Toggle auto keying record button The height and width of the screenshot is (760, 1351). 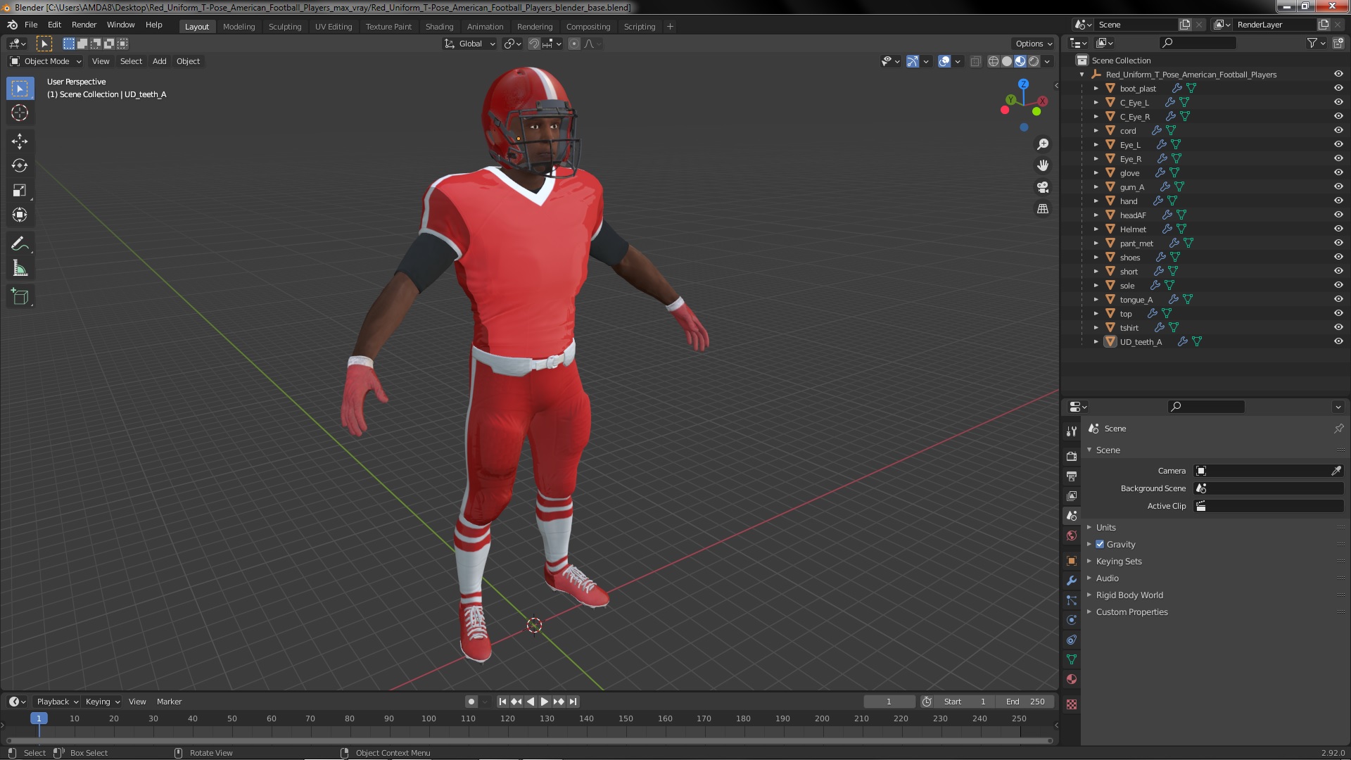tap(471, 702)
